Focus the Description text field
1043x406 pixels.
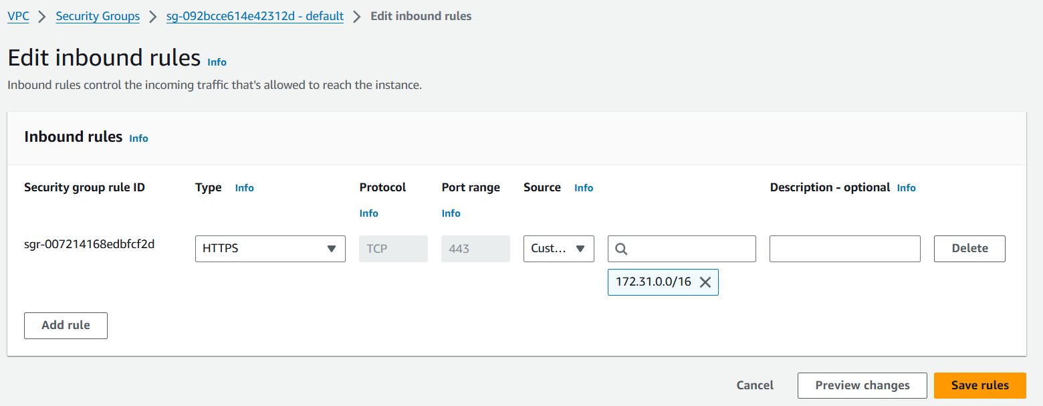[844, 249]
